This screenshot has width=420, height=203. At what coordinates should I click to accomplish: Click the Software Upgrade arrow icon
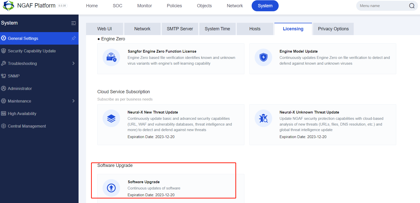111,188
